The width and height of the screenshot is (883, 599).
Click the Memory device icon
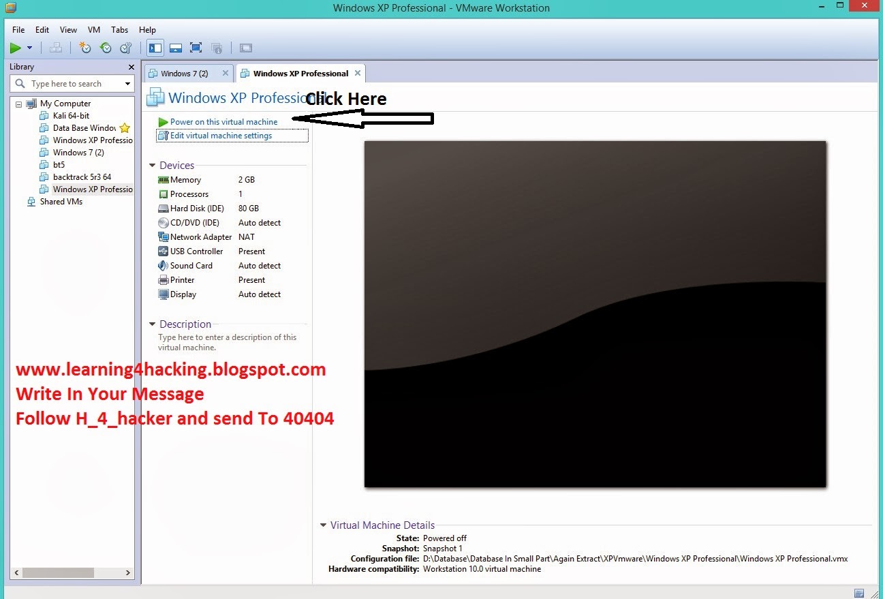tap(163, 180)
